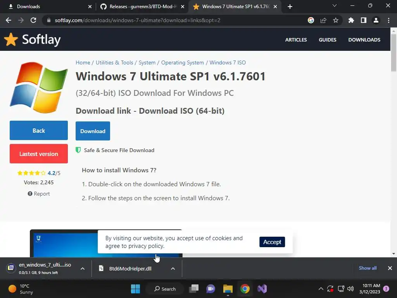
Task: Open Operating System breadcrumb link
Action: (183, 62)
